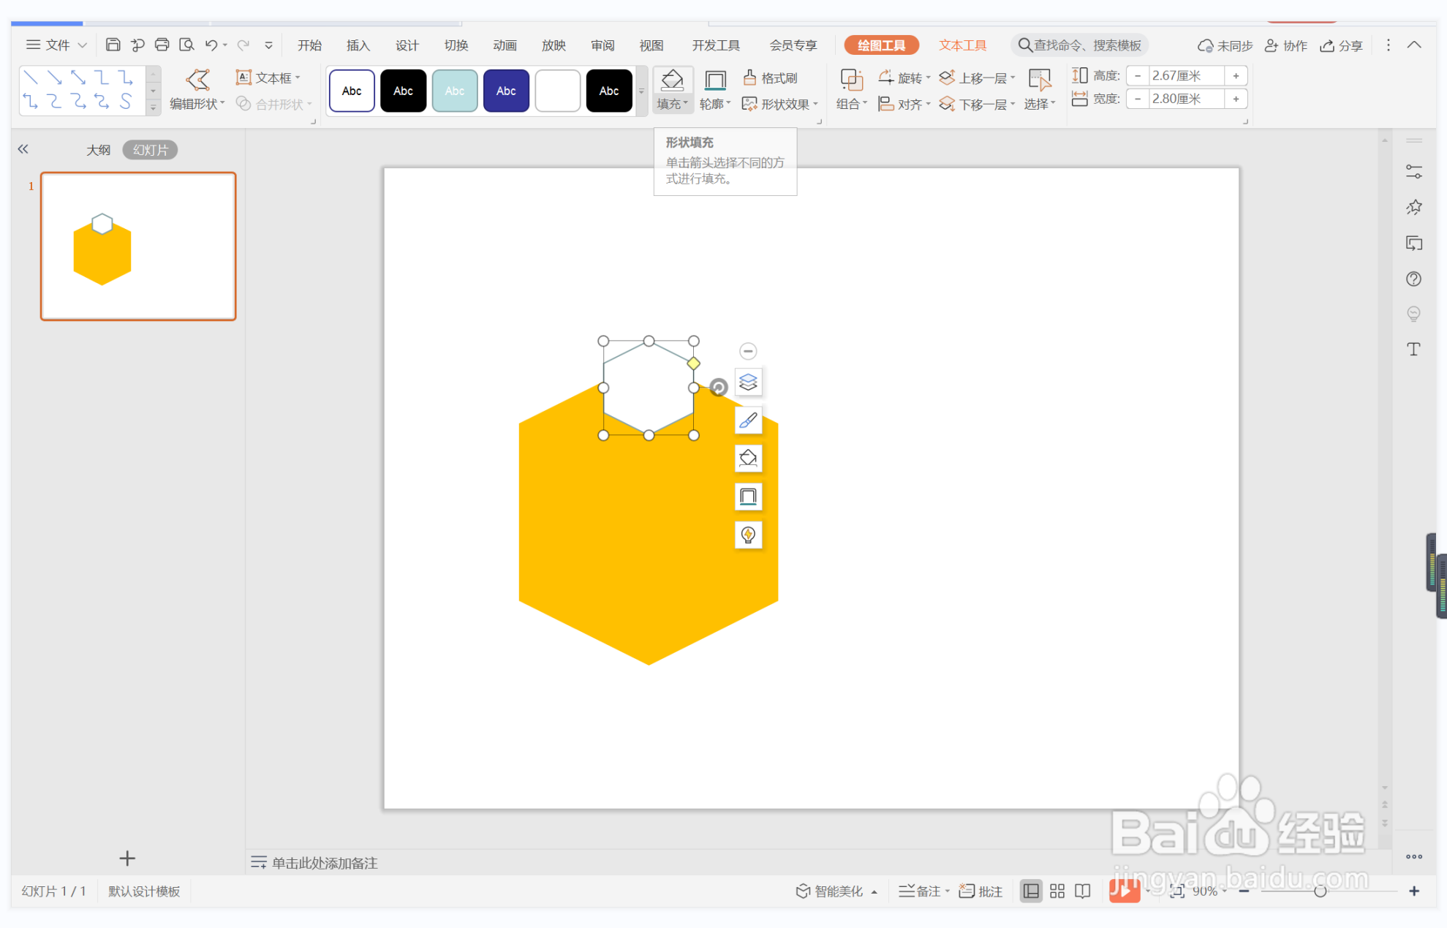
Task: Switch to Outline (大纲) pane tab
Action: (x=98, y=150)
